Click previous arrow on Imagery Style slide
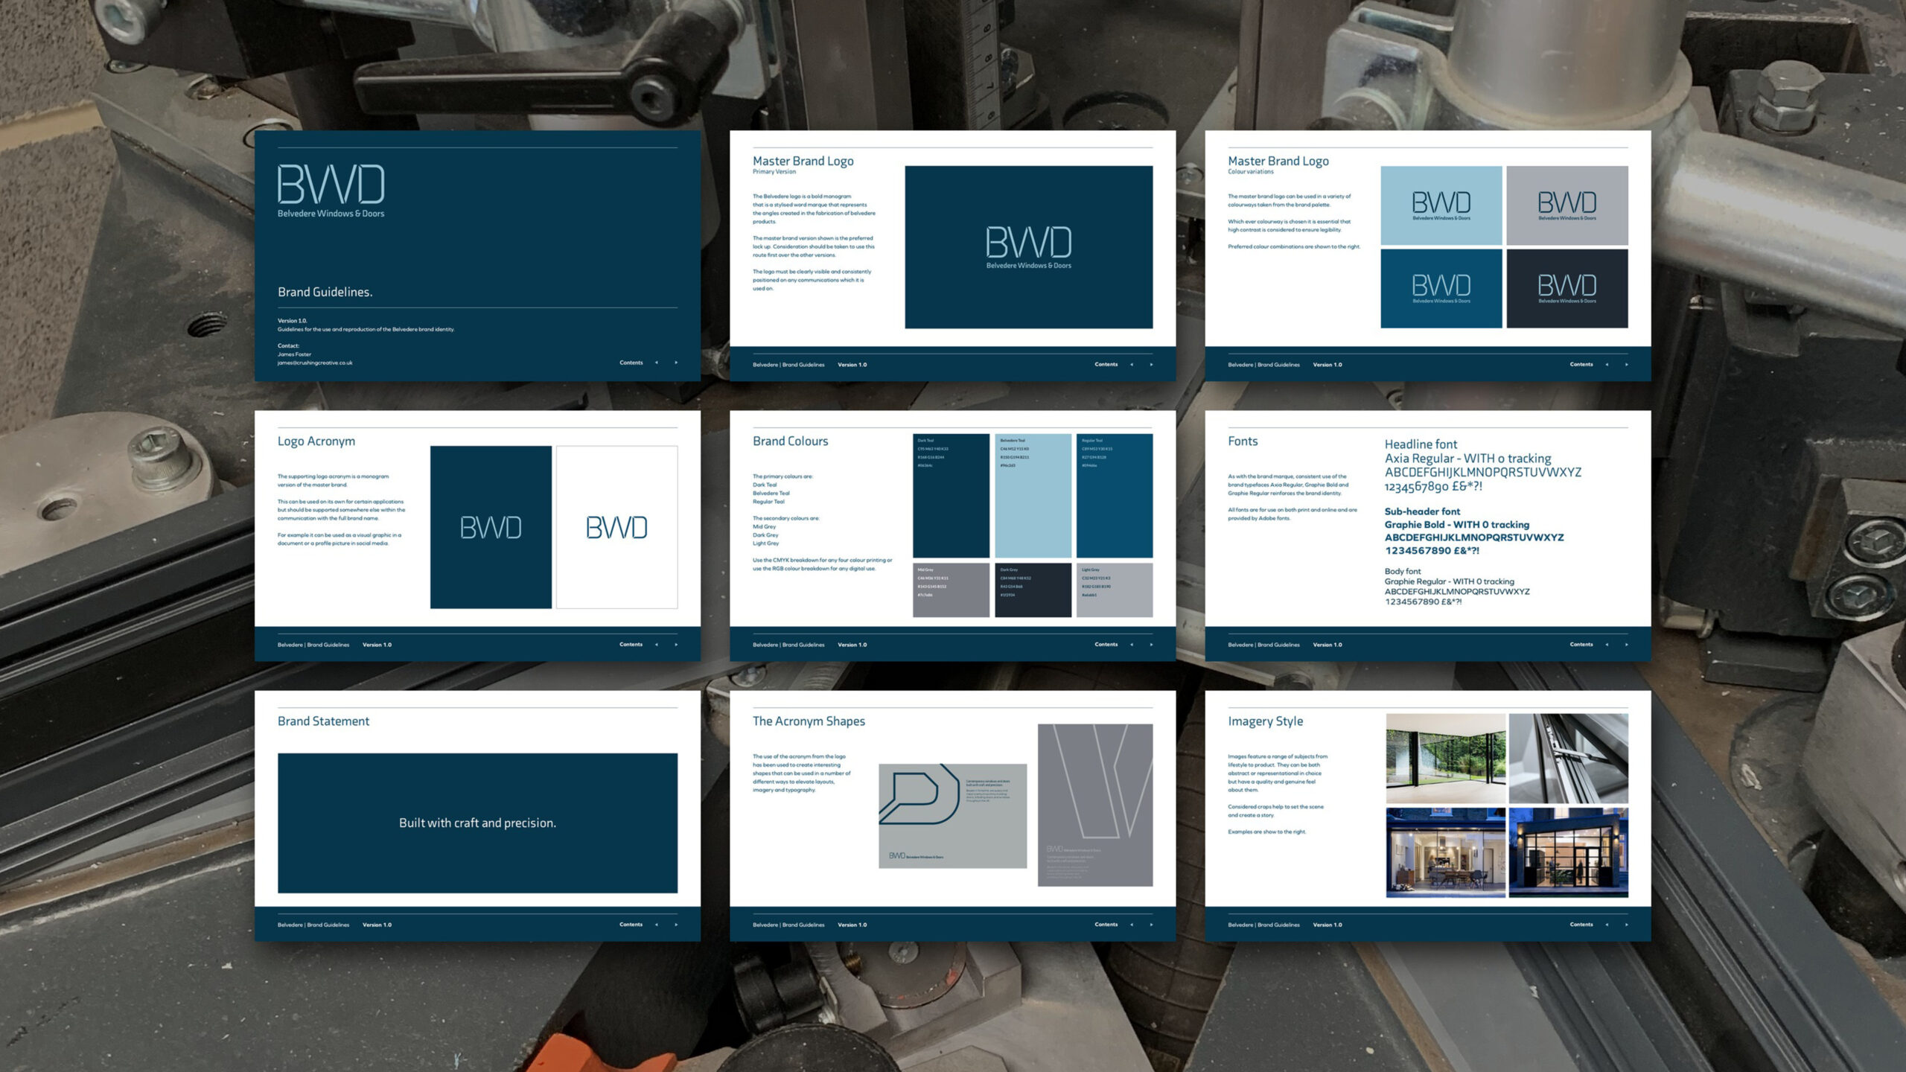The image size is (1906, 1072). pos(1607,925)
